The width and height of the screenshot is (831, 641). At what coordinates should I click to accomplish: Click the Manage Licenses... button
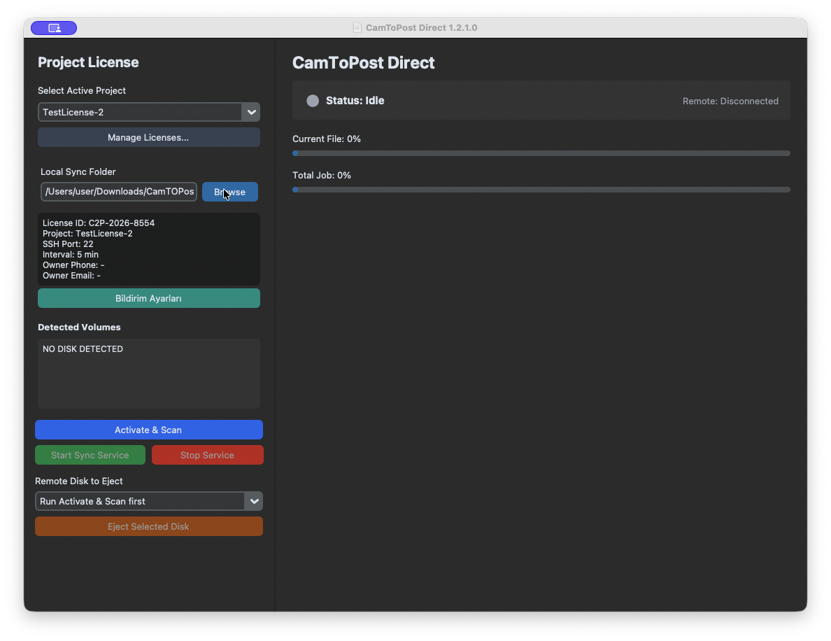(149, 137)
